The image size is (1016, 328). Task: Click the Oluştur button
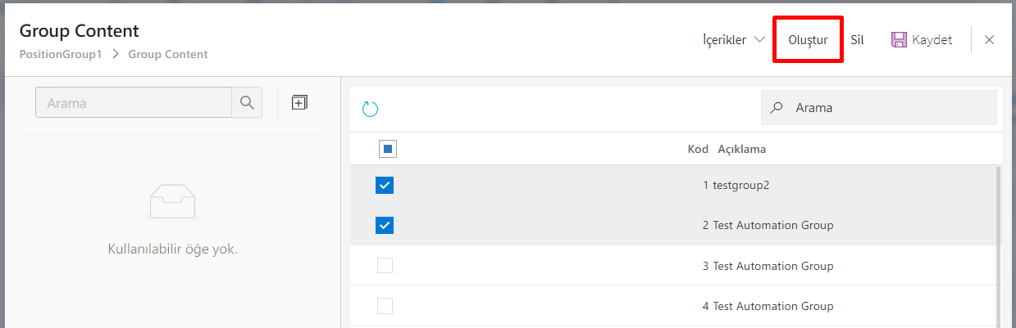pos(808,39)
